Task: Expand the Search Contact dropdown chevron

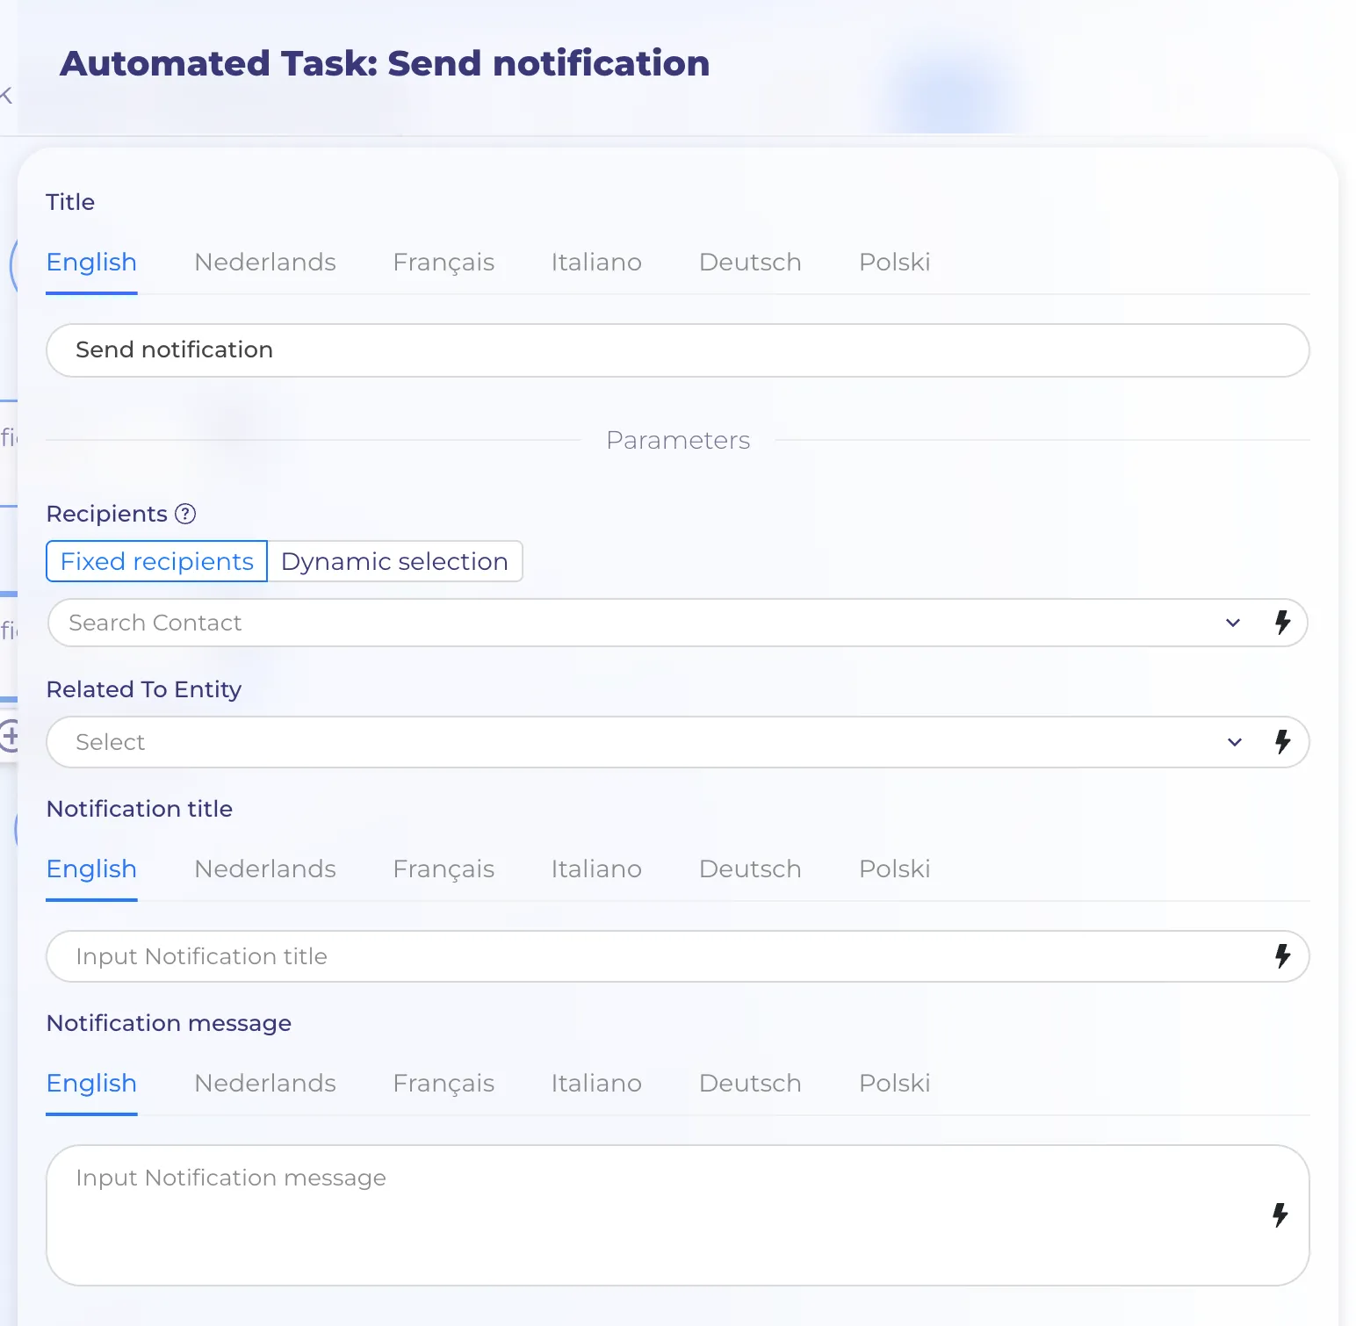Action: 1233,623
